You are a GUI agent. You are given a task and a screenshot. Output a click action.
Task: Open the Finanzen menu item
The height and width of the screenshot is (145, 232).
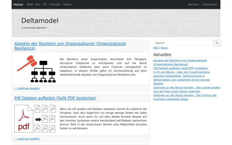55,4
